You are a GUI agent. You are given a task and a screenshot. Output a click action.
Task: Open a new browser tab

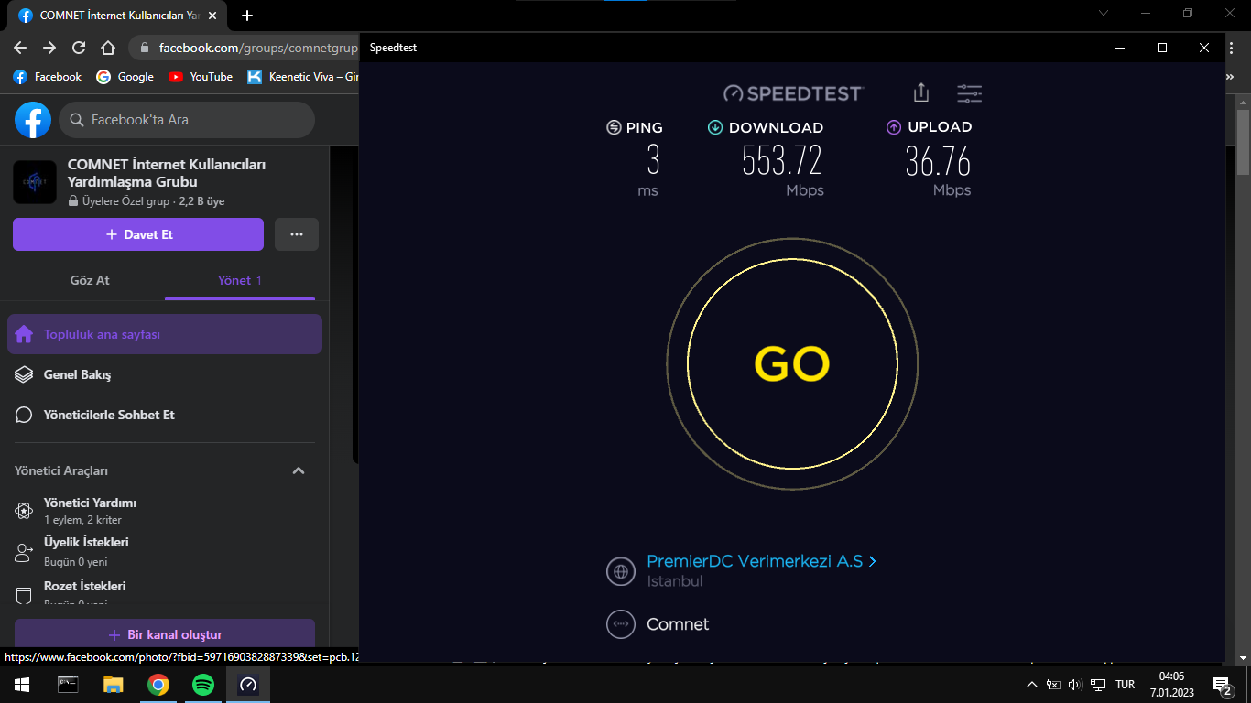click(247, 16)
